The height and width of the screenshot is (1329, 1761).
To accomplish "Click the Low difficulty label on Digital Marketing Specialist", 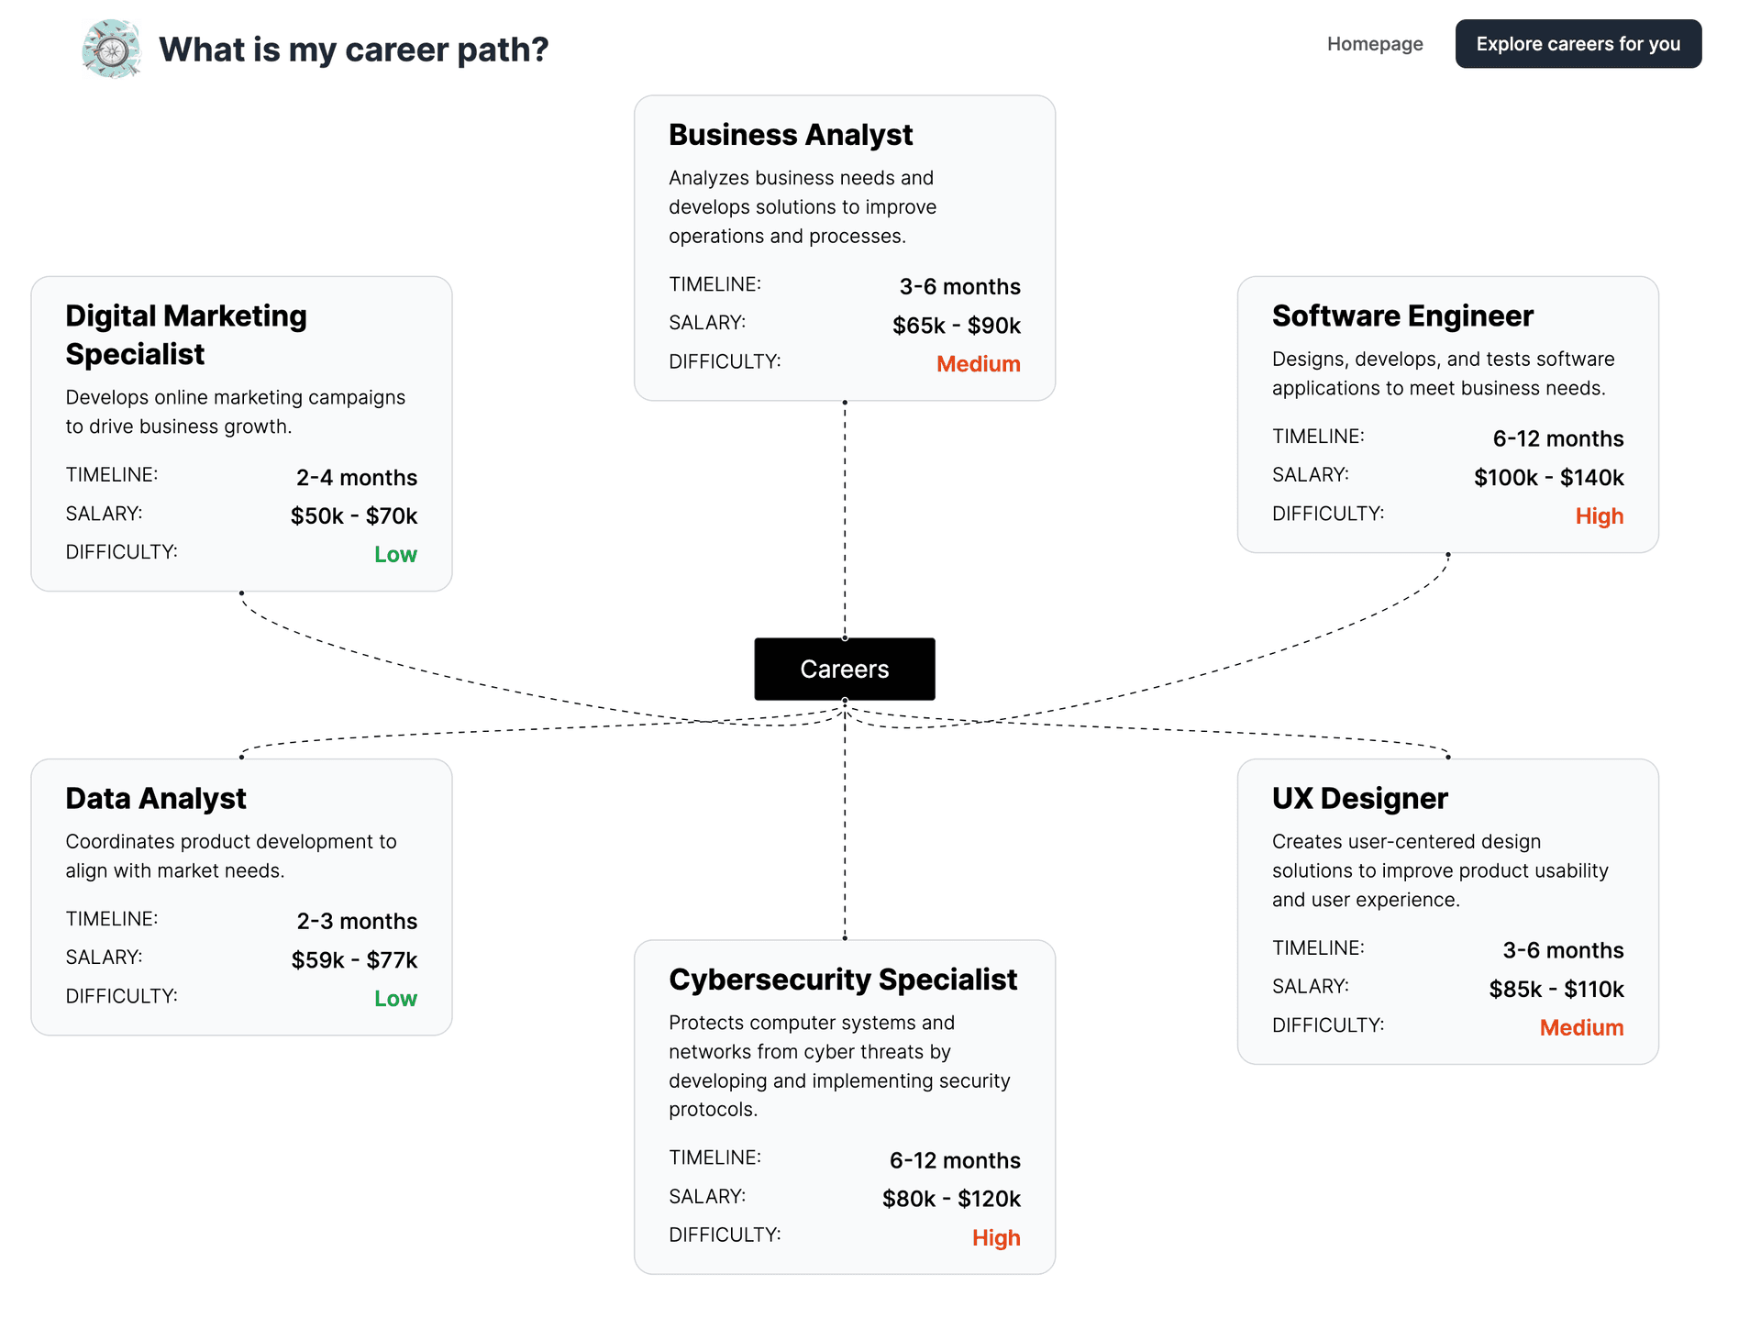I will point(395,554).
